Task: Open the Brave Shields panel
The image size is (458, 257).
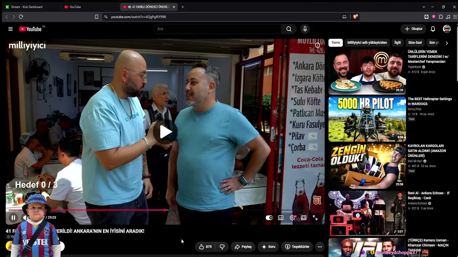Action: 355,17
